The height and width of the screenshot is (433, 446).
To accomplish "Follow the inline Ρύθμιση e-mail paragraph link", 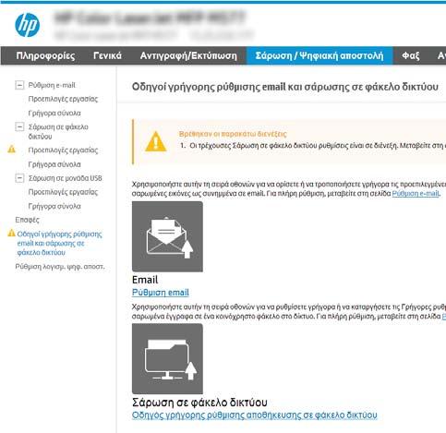I will pos(416,193).
